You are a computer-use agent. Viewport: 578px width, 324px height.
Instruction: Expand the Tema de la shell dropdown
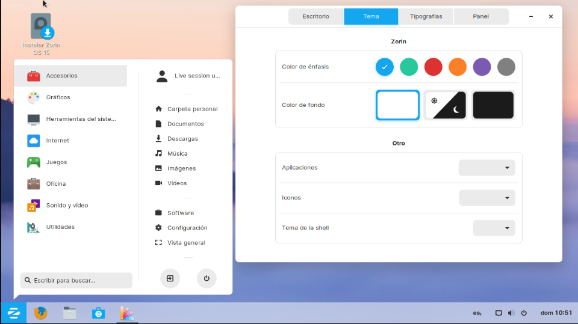tap(494, 228)
